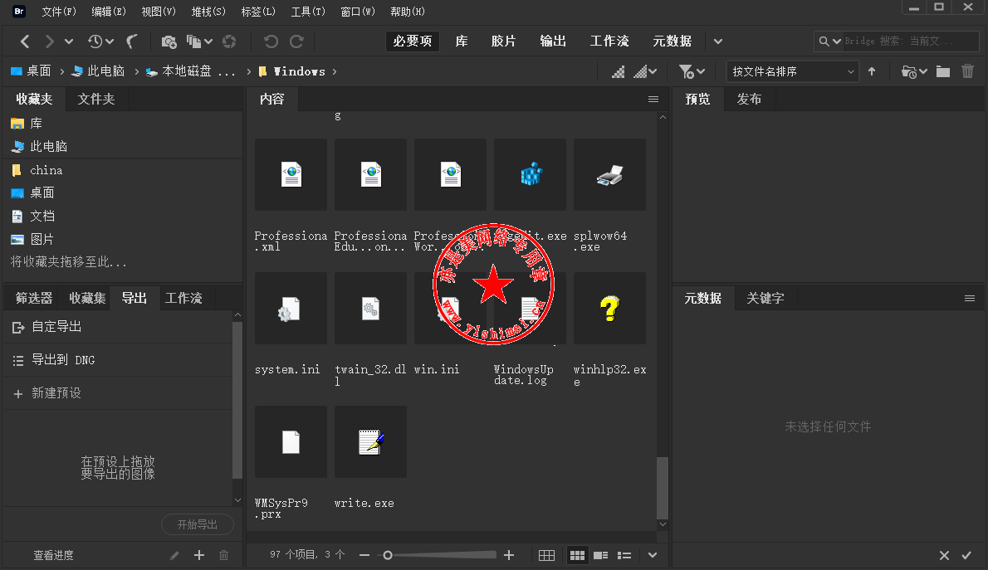This screenshot has height=570, width=988.
Task: Expand the navigation history dropdown arrow
Action: tap(69, 41)
